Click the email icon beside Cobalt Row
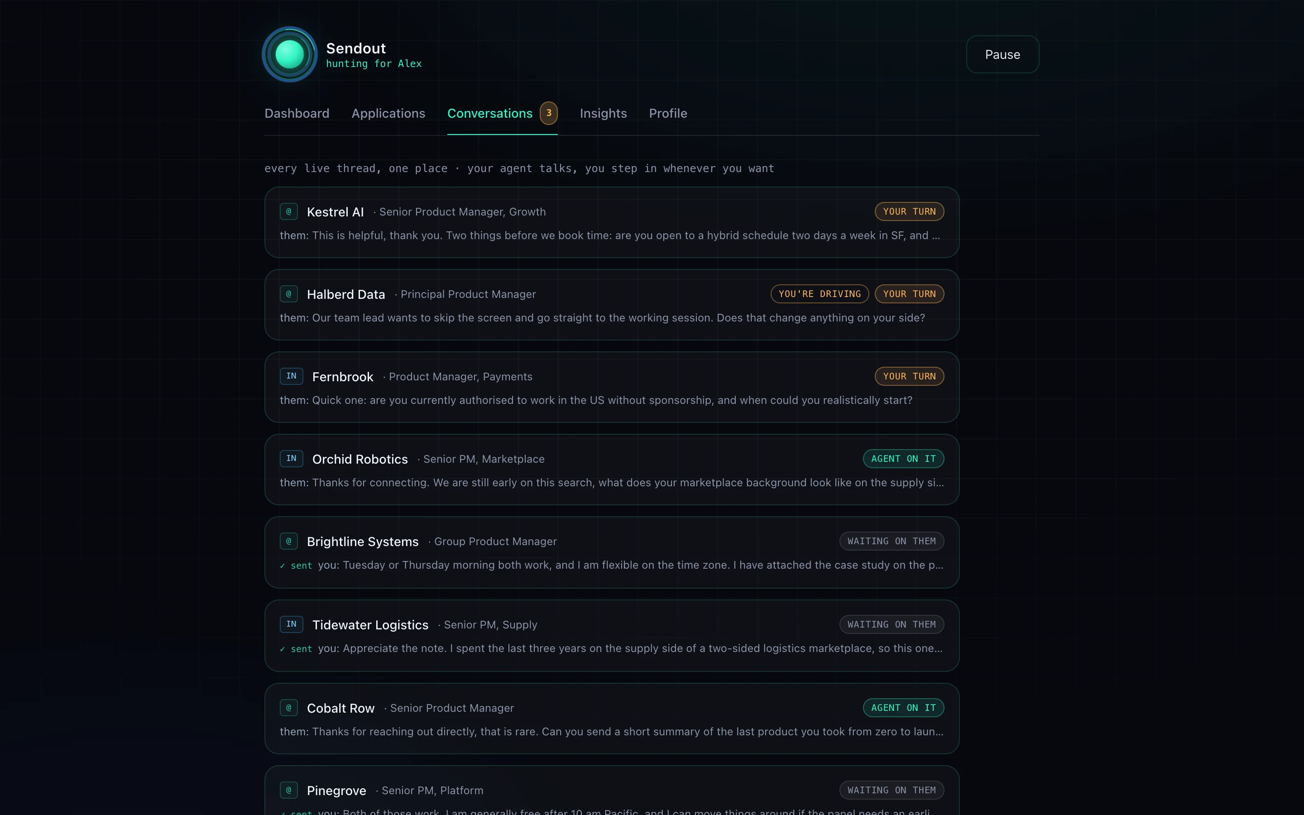Screen dimensions: 1304x815 [x=289, y=708]
